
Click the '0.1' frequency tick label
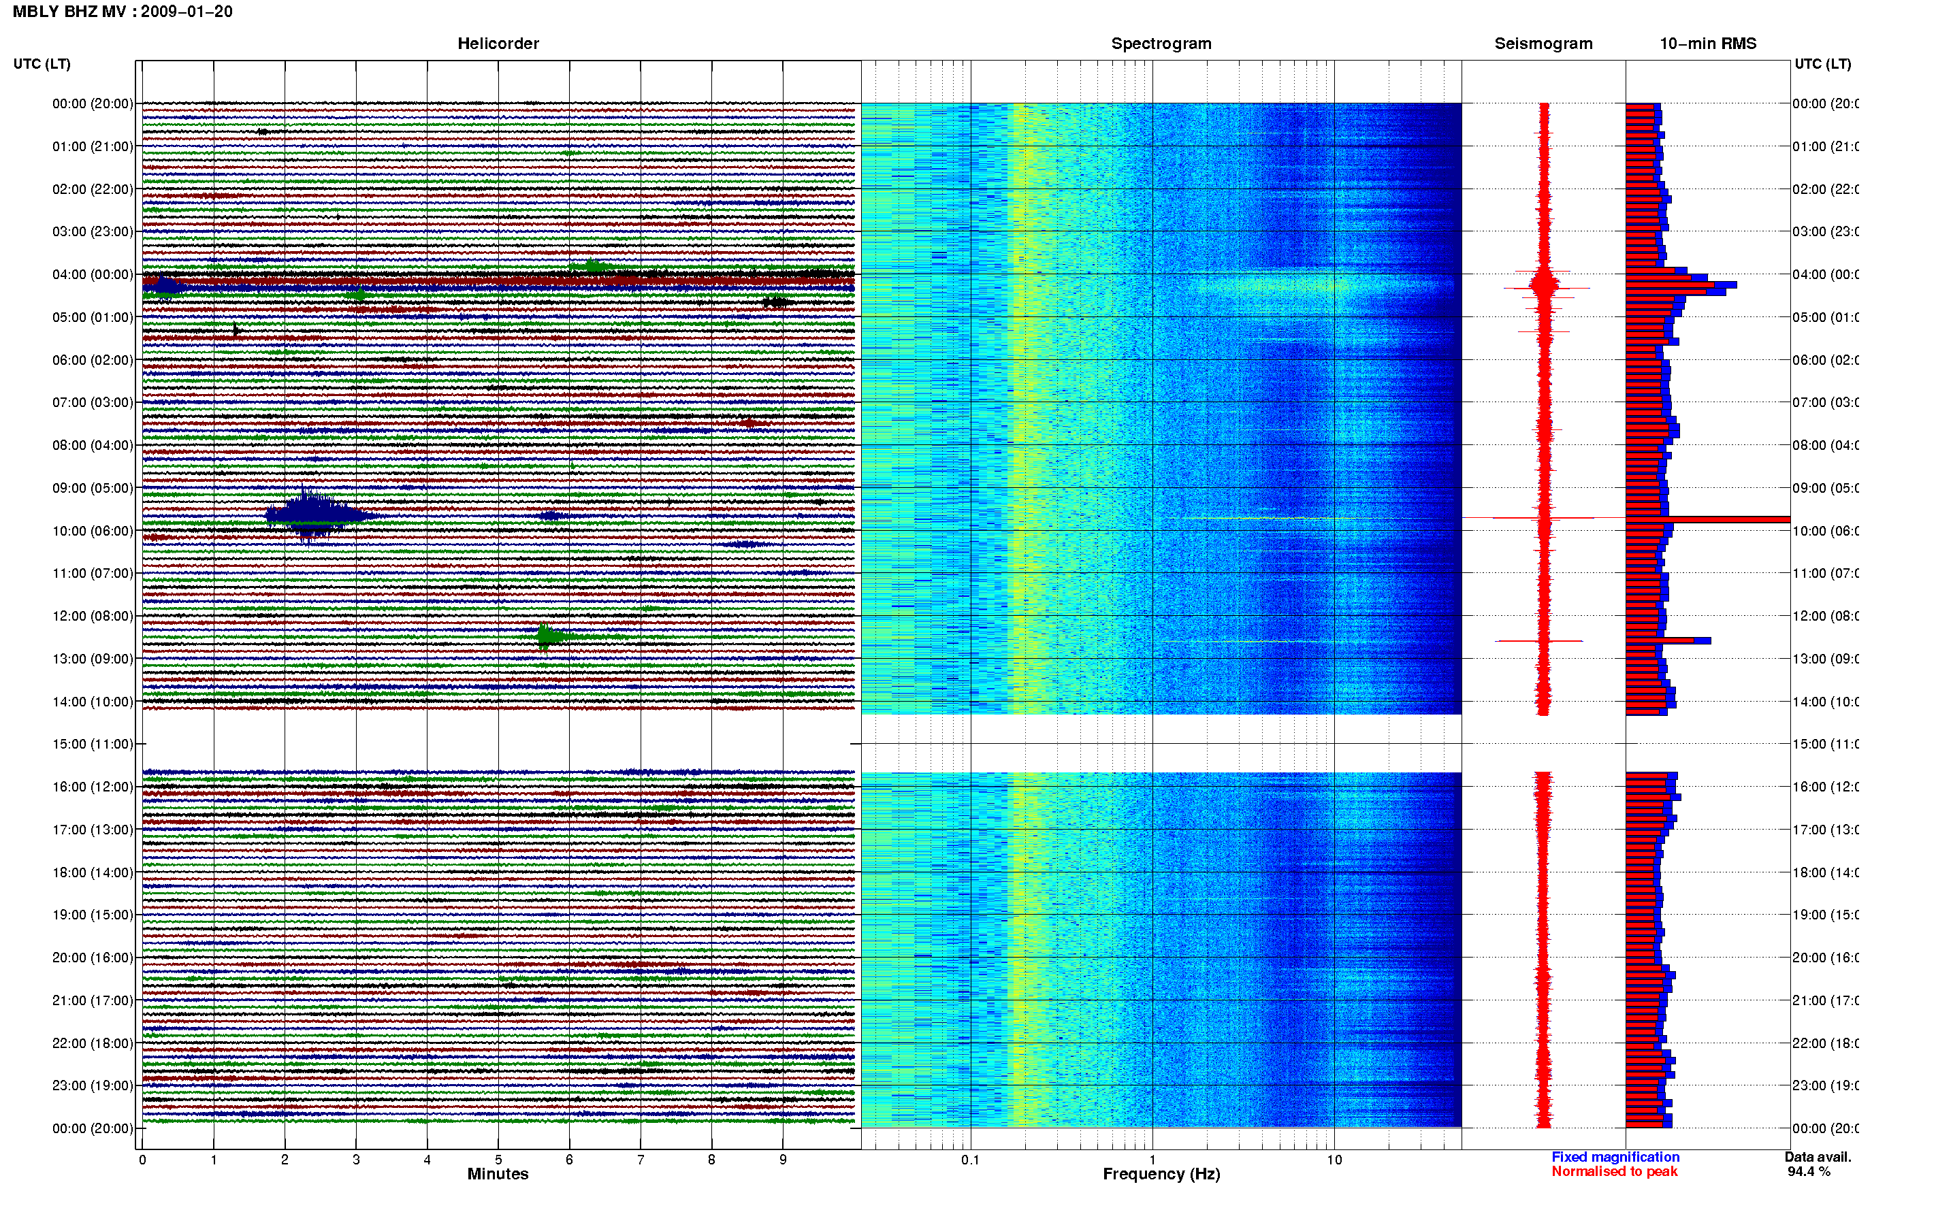[x=970, y=1160]
